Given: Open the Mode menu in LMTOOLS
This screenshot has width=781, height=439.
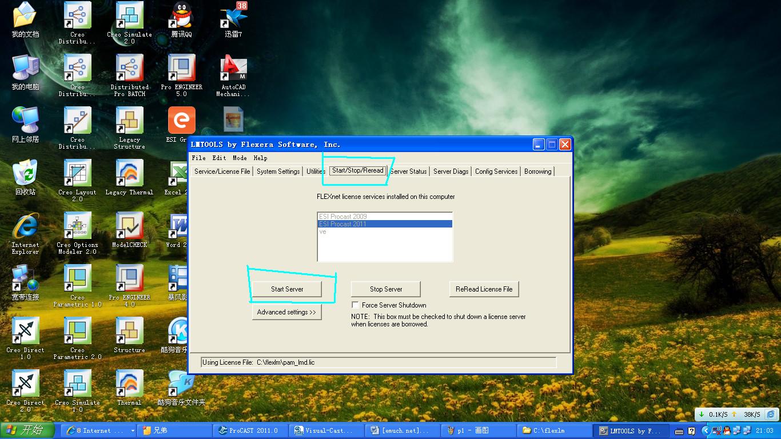Looking at the screenshot, I should [240, 158].
